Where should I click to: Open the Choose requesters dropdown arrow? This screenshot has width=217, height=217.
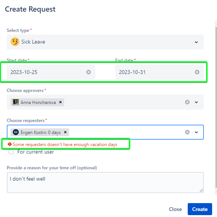[x=196, y=132]
